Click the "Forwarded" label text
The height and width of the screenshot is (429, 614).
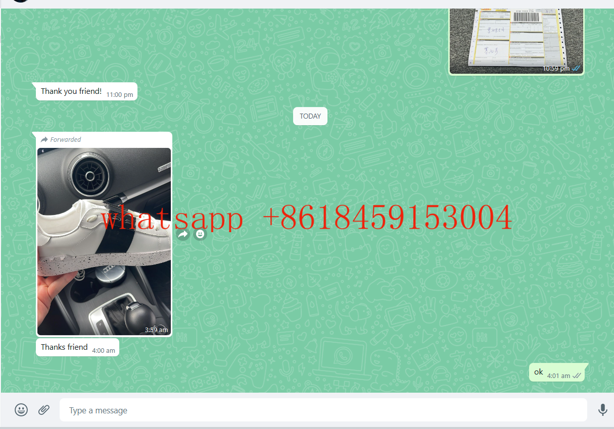pyautogui.click(x=66, y=140)
